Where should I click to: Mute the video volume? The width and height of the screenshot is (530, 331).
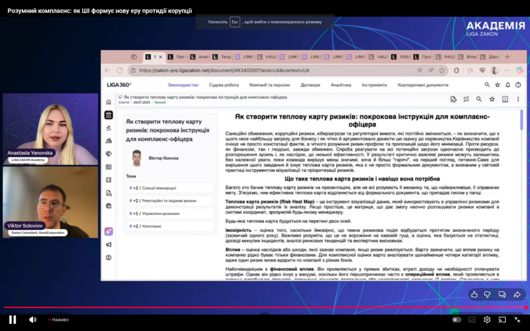(x=33, y=320)
